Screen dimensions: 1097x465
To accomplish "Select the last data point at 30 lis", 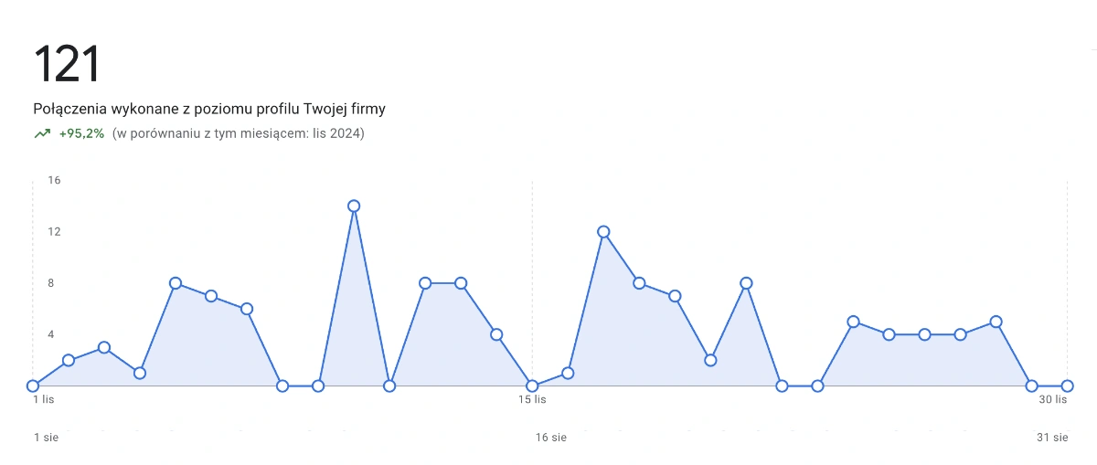I will tap(1067, 386).
